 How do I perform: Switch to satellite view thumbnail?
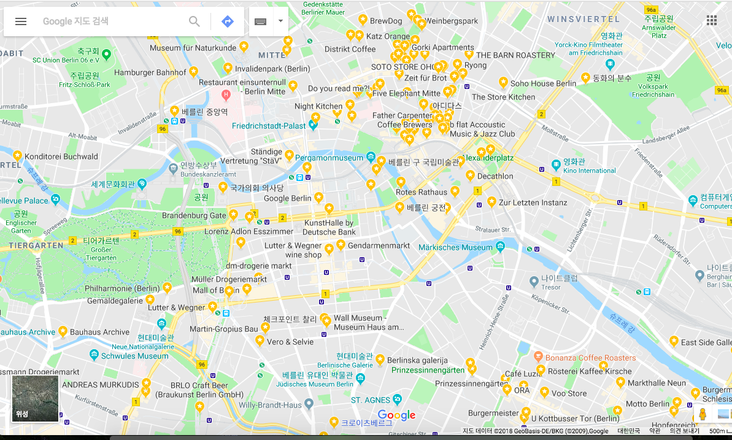click(36, 398)
